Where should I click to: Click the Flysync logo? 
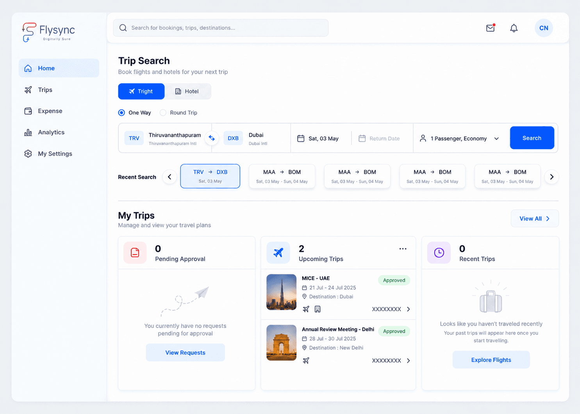pos(48,32)
